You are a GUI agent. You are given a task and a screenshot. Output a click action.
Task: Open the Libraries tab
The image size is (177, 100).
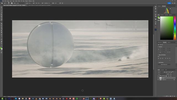click(x=169, y=42)
